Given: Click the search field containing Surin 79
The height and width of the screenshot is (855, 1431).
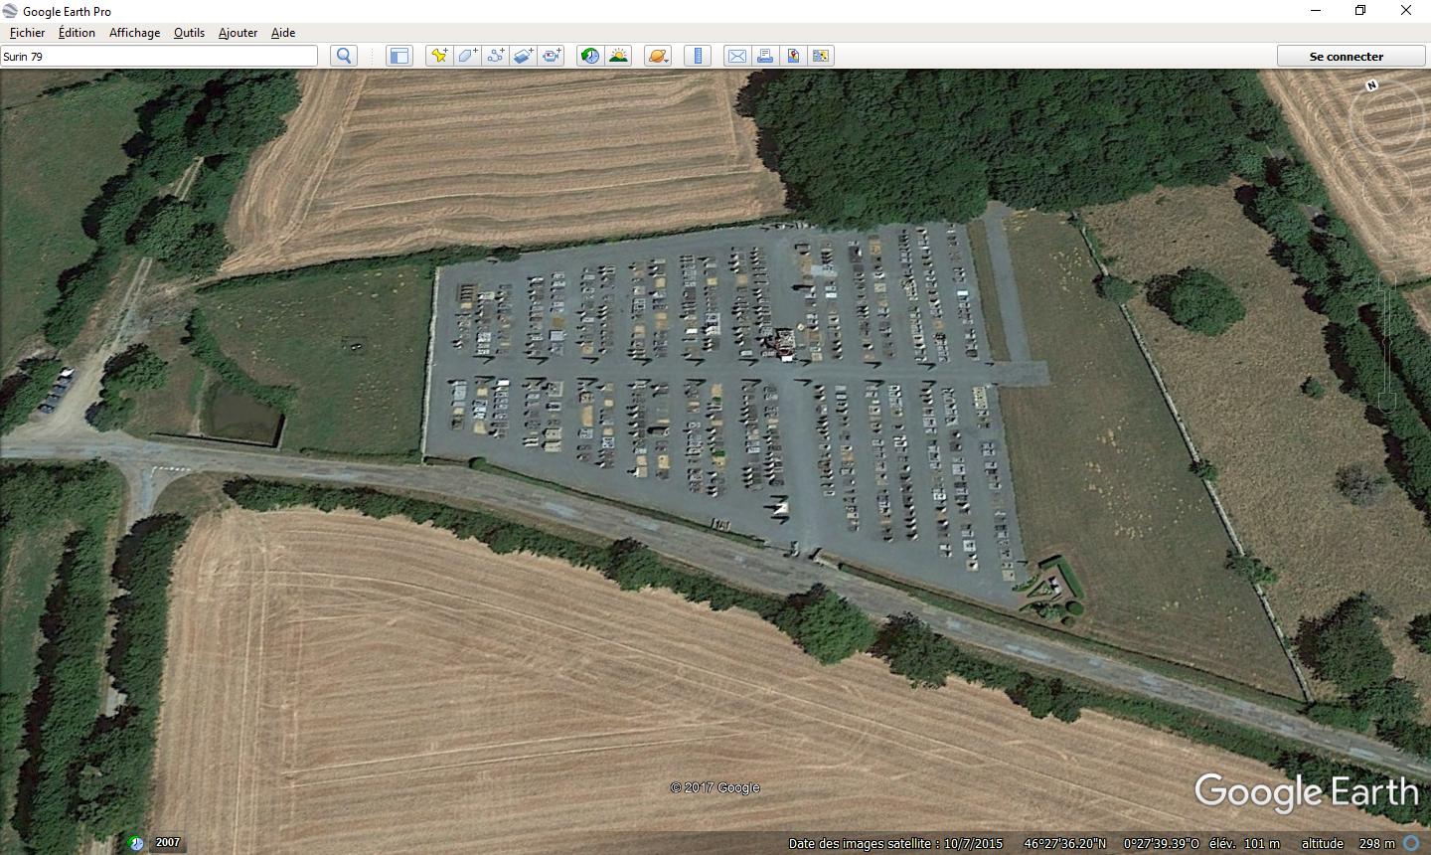Looking at the screenshot, I should pos(159,56).
